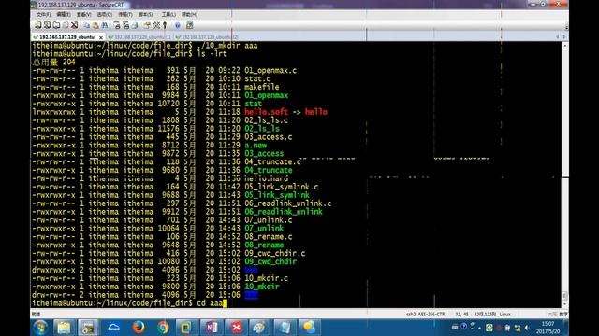This screenshot has width=599, height=336.
Task: Open the 脚本(S) menu
Action: coord(145,15)
